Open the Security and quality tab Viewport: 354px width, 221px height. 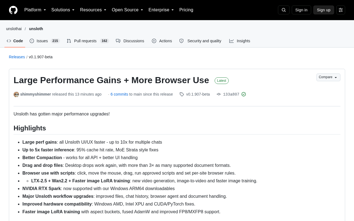(200, 41)
